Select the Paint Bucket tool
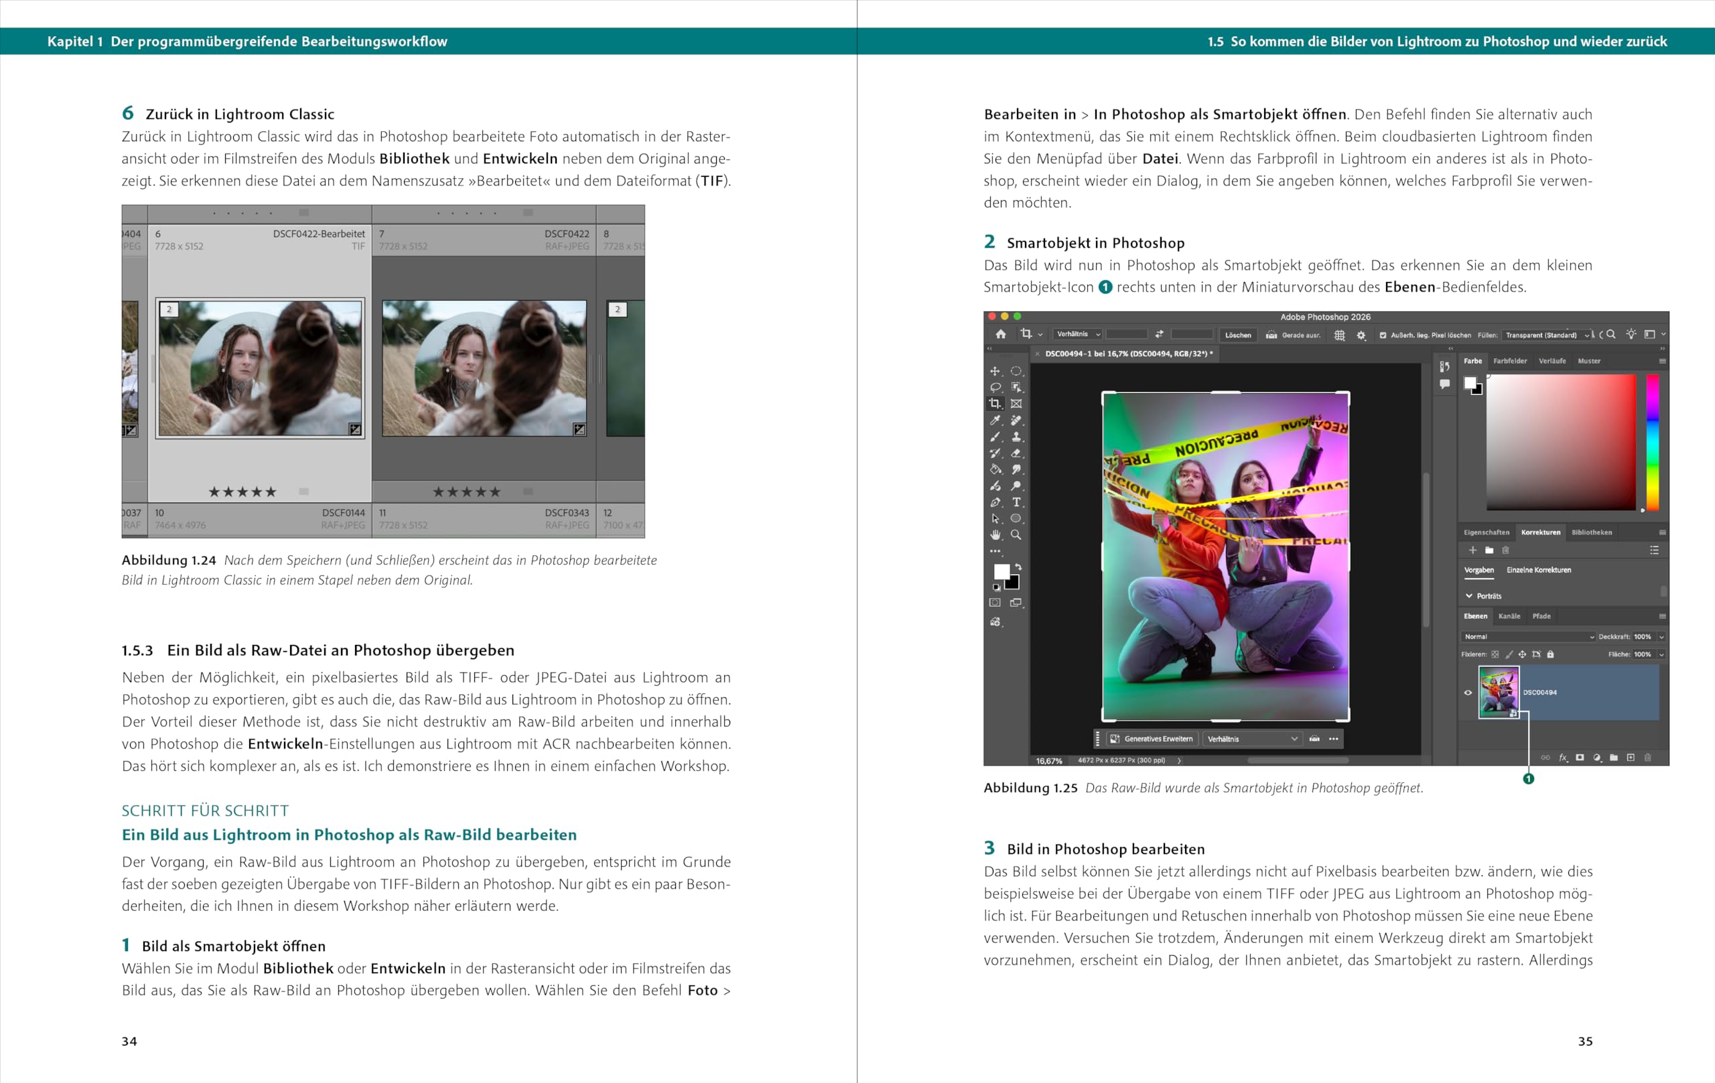The width and height of the screenshot is (1715, 1083). coord(995,470)
